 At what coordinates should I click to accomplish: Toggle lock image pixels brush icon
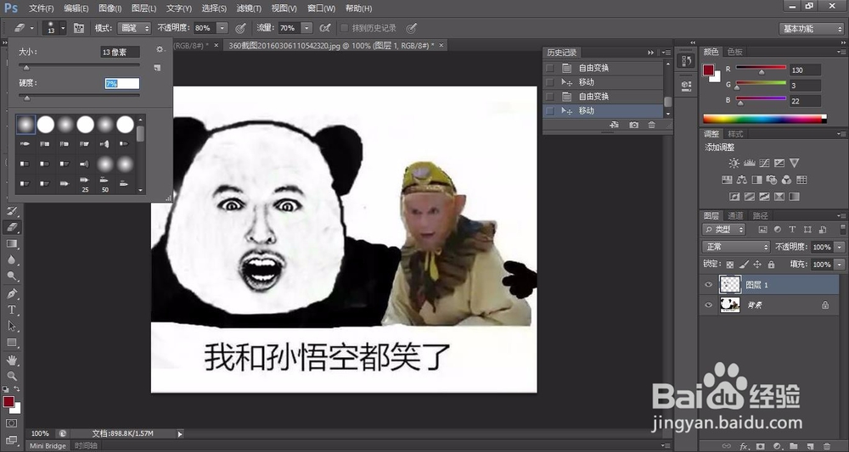tap(744, 265)
